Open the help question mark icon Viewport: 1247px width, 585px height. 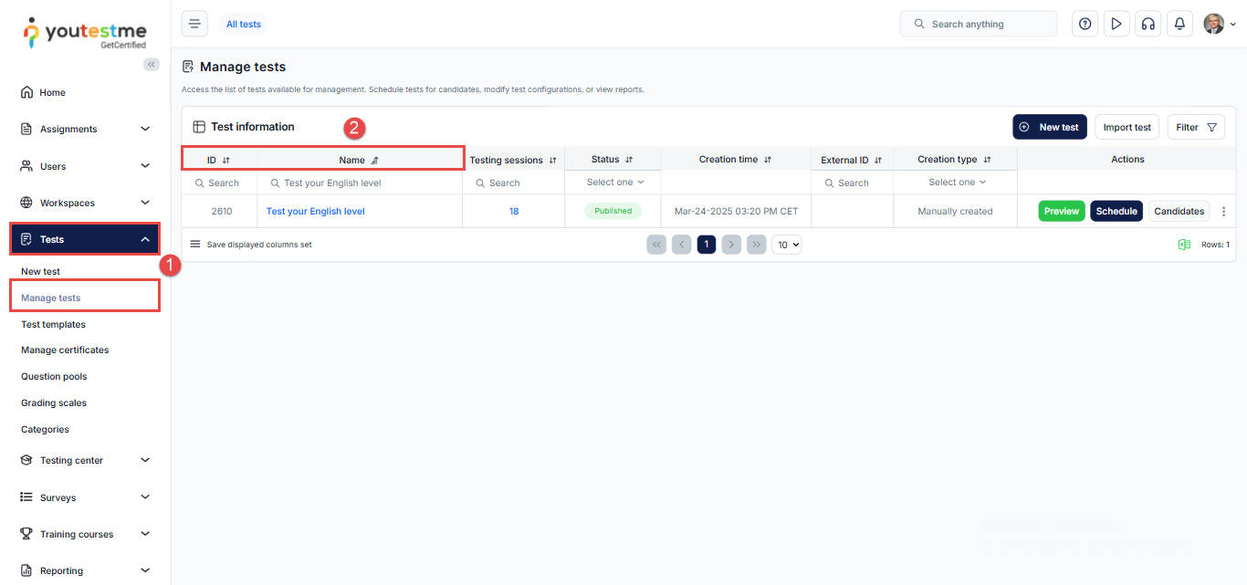(1085, 24)
